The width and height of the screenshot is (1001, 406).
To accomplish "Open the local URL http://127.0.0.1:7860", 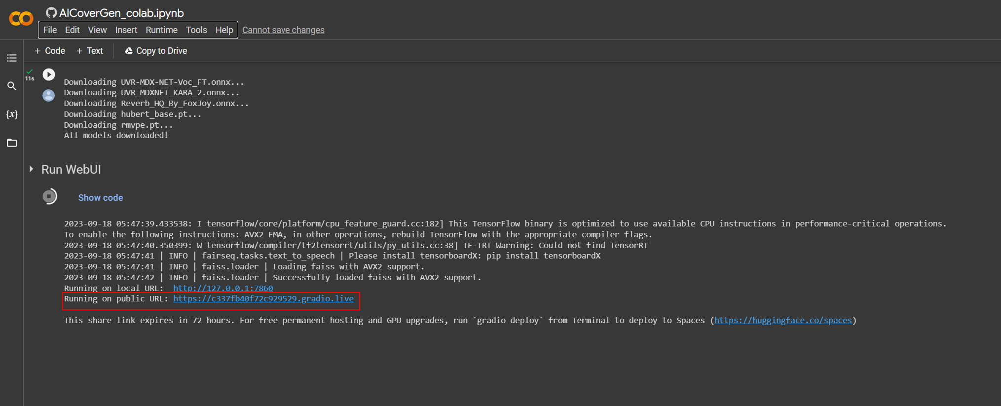I will click(223, 288).
